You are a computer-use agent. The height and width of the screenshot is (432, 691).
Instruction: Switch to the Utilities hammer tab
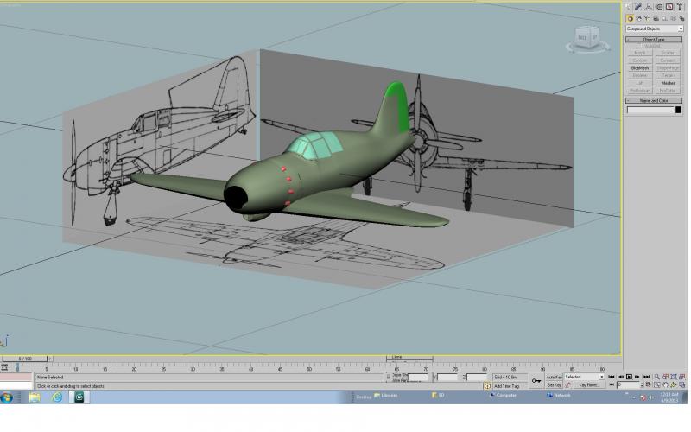[680, 7]
